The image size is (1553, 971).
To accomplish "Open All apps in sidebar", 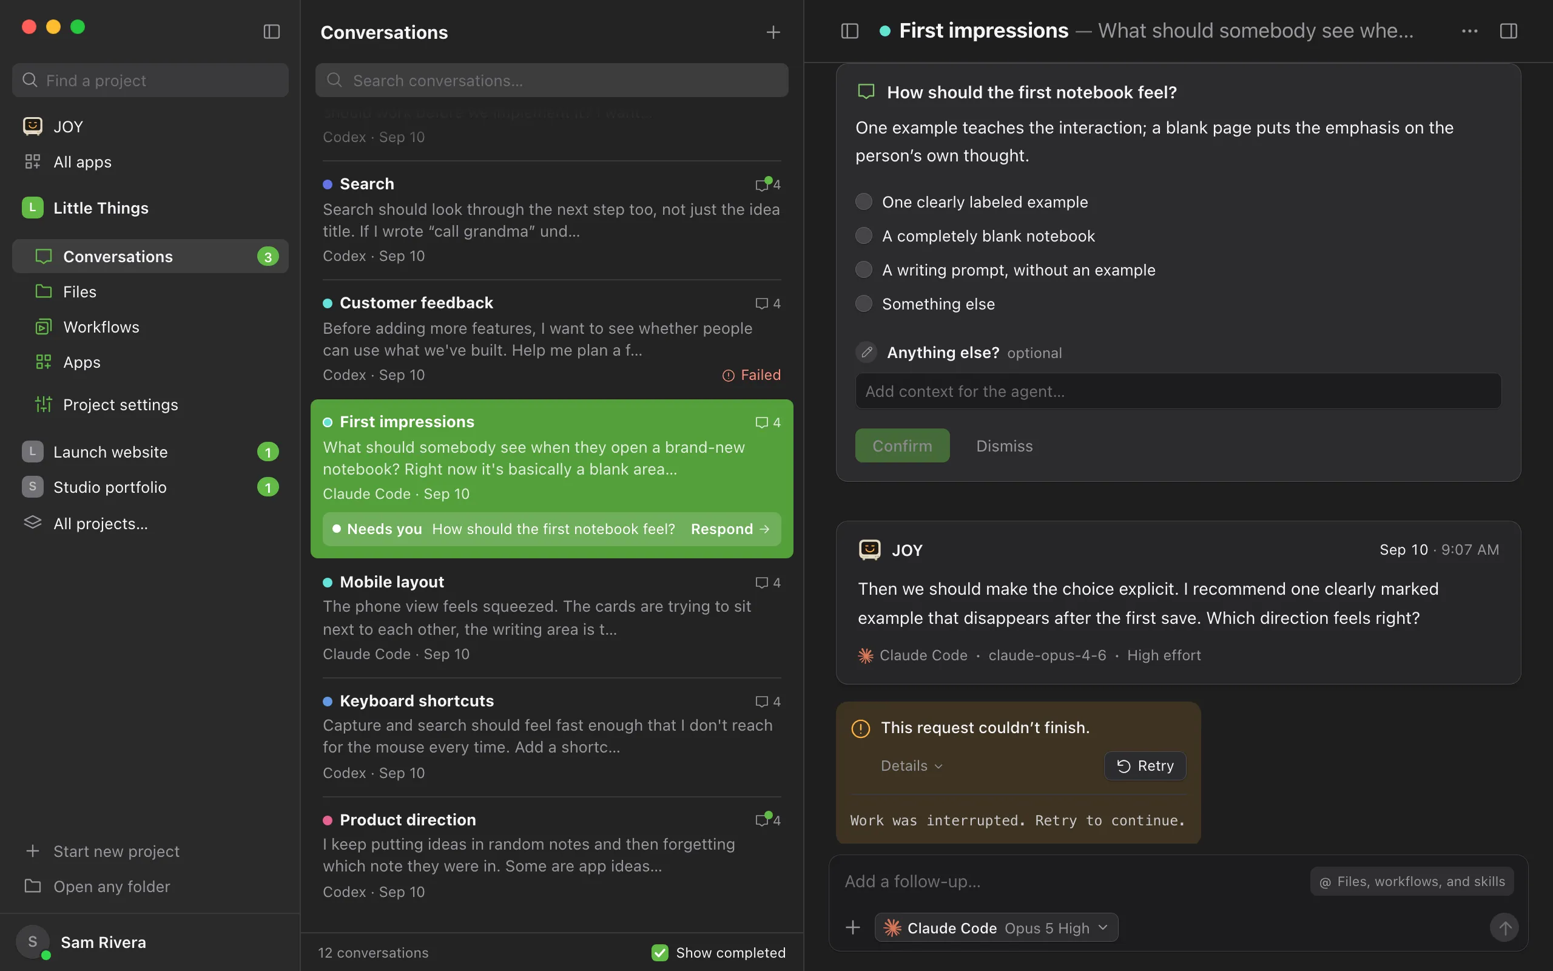I will pos(150,162).
